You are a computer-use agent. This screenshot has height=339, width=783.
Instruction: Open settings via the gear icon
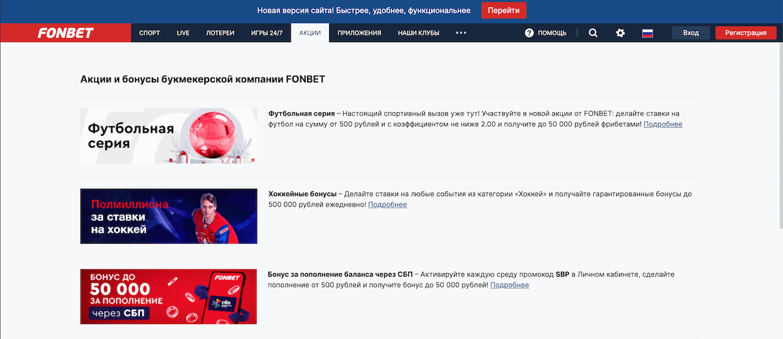point(620,33)
